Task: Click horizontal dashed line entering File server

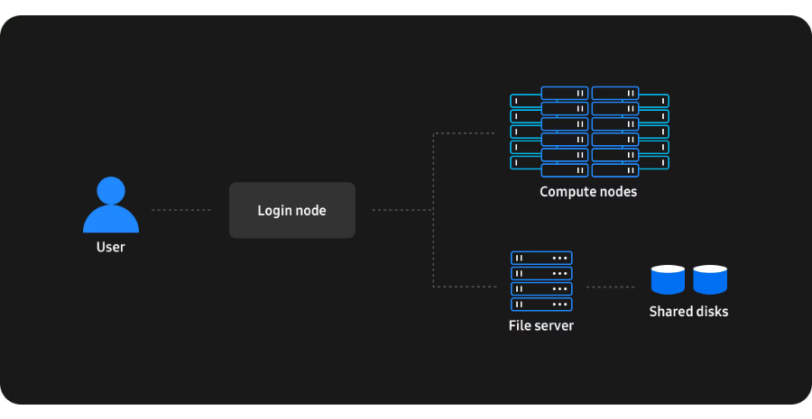Action: click(x=465, y=287)
